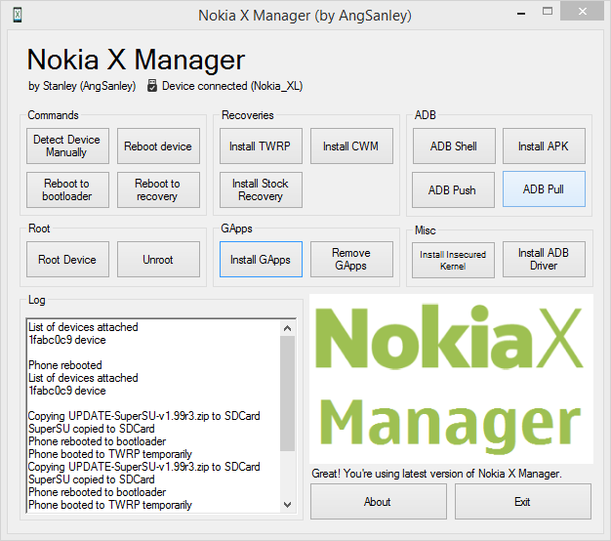The height and width of the screenshot is (541, 611).
Task: Click the log scrollbar thumb
Action: [x=288, y=394]
